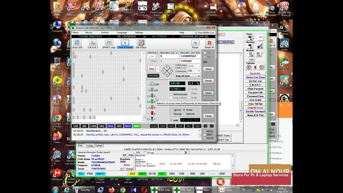Expand the End of test dropdown
Viewport: 343px width, 193px height.
tap(199, 76)
